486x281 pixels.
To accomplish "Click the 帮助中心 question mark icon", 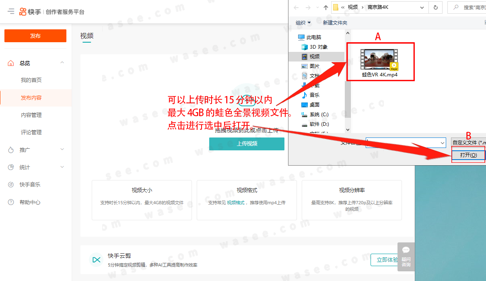I will [x=11, y=202].
